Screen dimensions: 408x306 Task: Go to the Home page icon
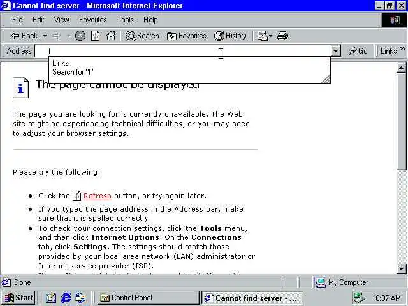click(x=111, y=36)
